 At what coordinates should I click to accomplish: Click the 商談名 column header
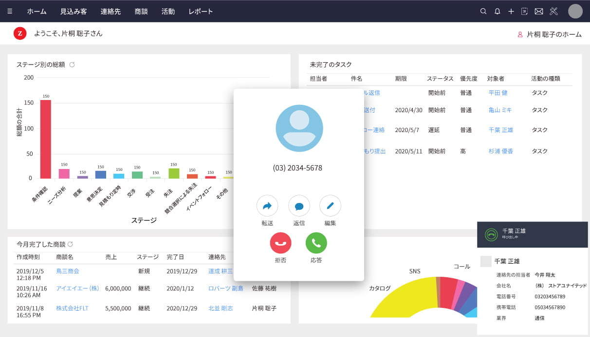point(65,257)
